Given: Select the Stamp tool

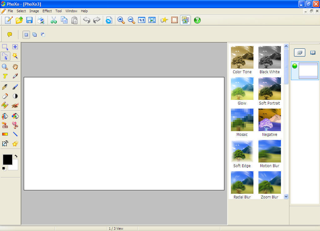Looking at the screenshot, I should tap(5, 125).
